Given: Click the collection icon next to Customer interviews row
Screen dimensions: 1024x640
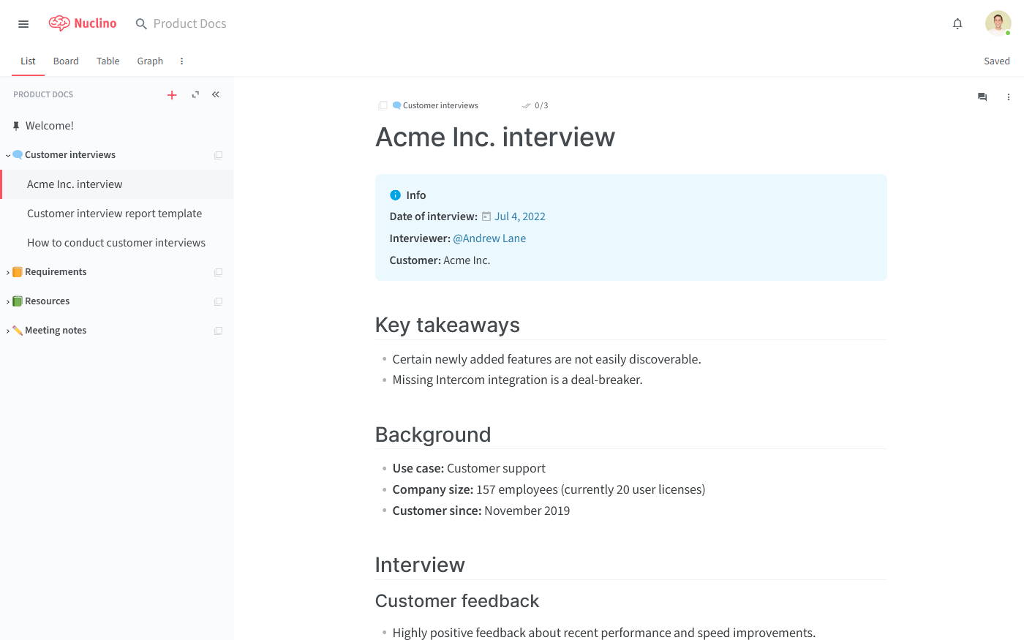Looking at the screenshot, I should click(x=218, y=155).
